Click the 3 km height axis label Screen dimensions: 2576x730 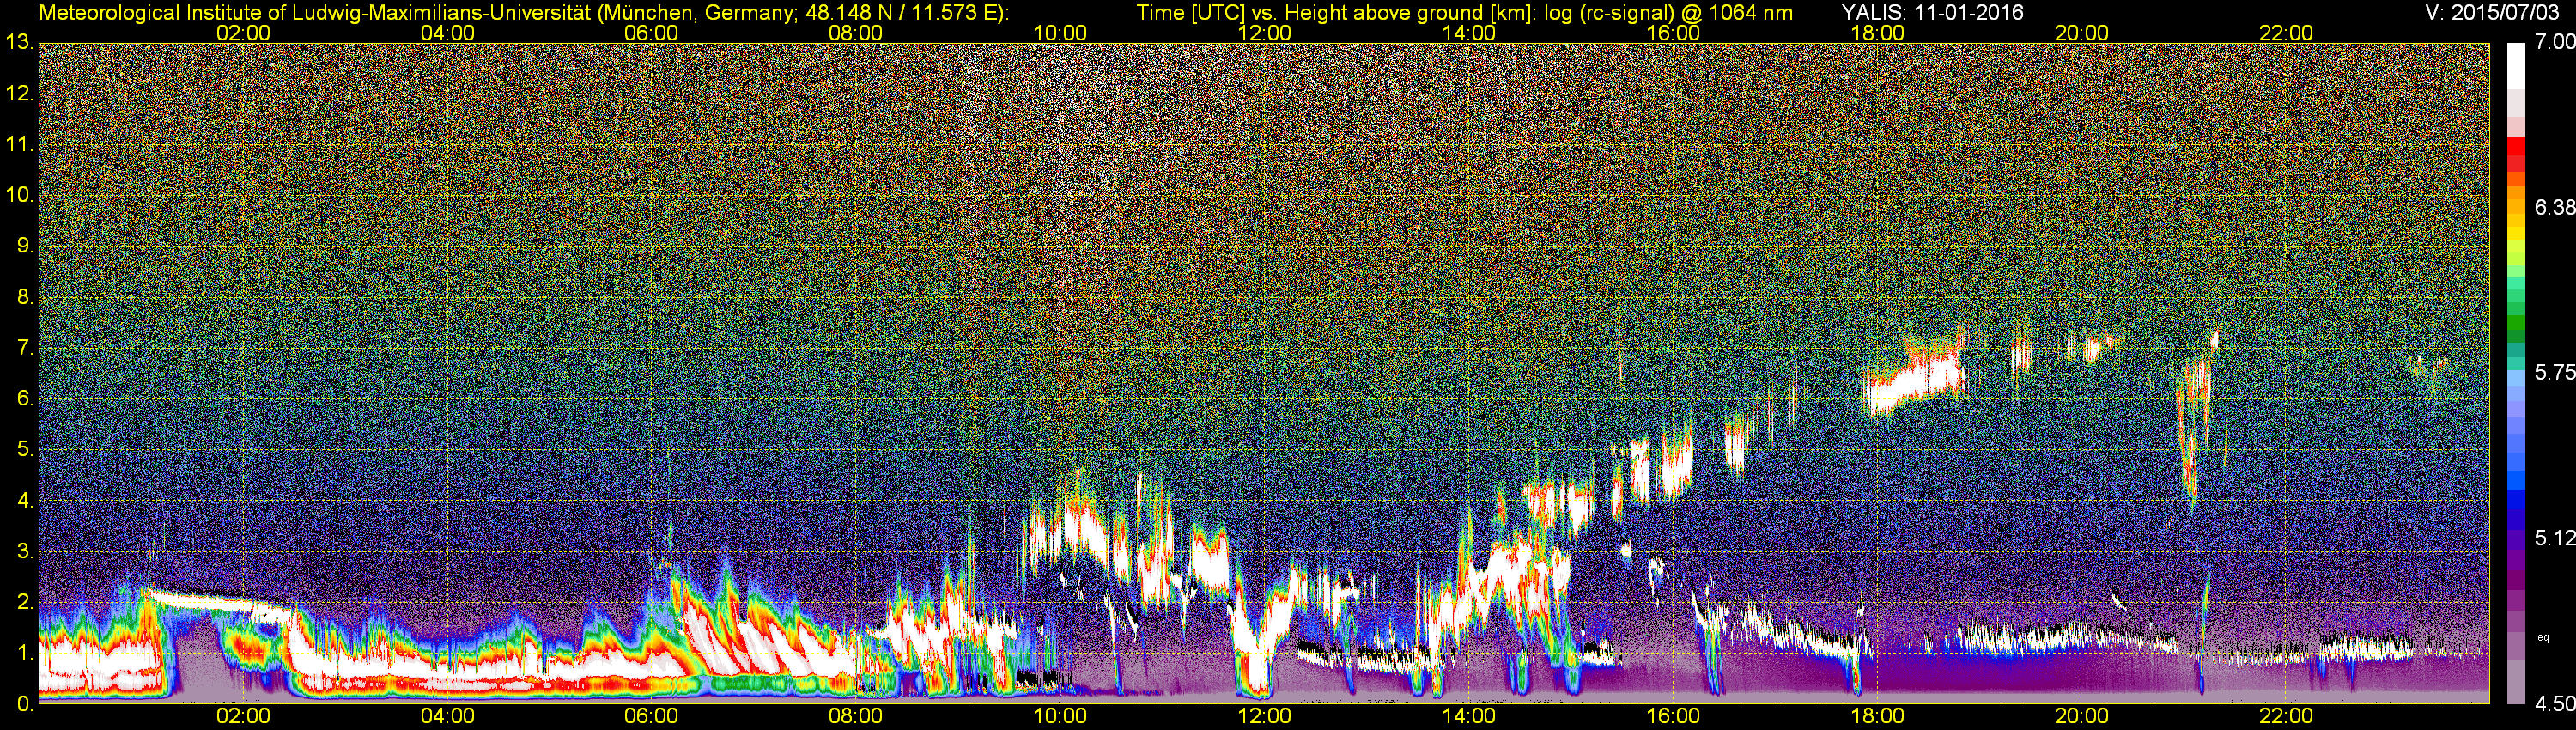[25, 552]
